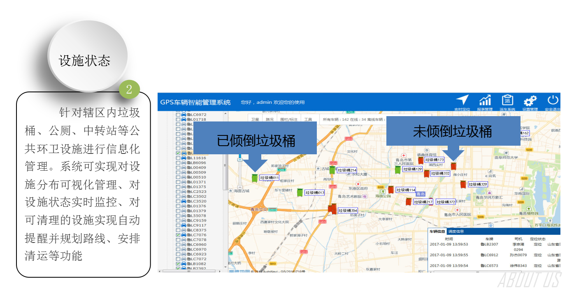
Task: Uncheck the checkbox for vehicle 鲁LC7076
Action: pos(178,235)
